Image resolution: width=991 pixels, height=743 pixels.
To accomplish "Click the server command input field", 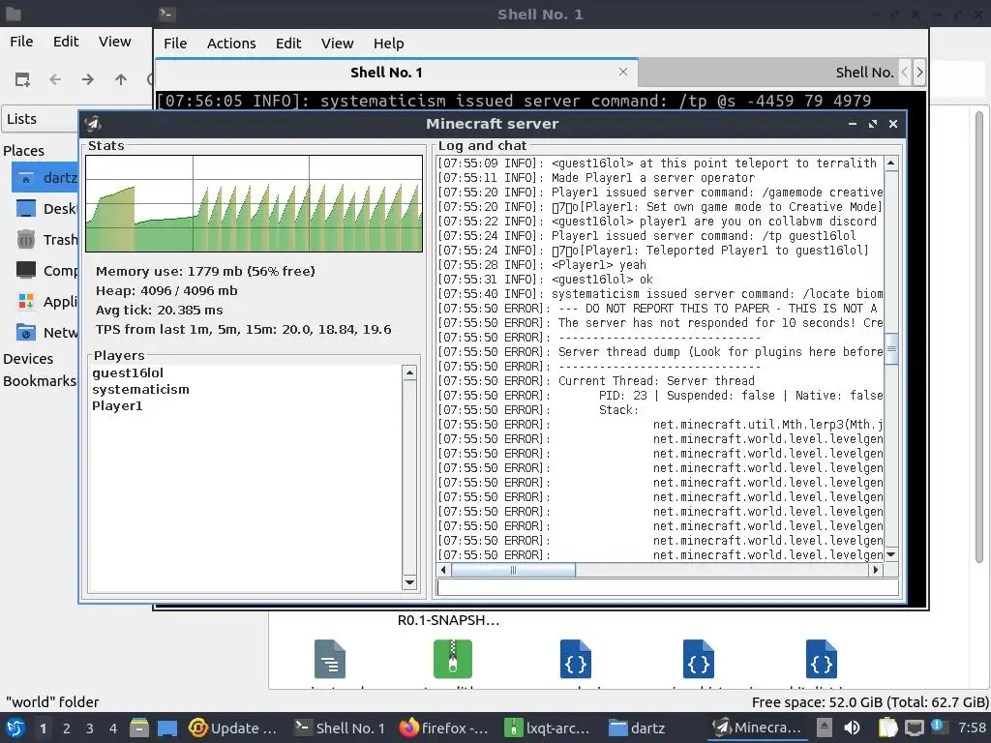I will [668, 587].
